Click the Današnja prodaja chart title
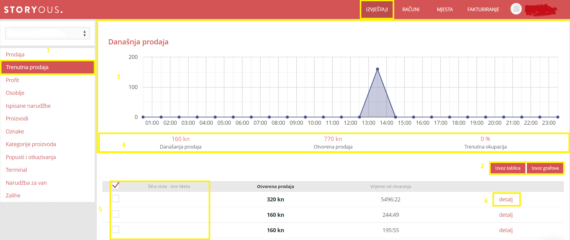 pyautogui.click(x=138, y=42)
